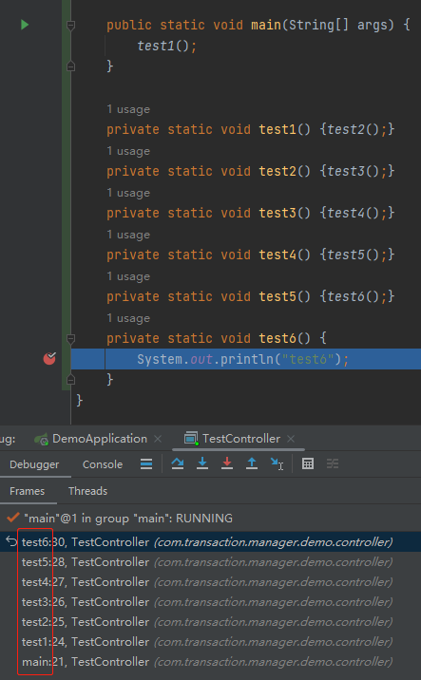Click the drop frame arrow beside test6:30
Viewport: 421px width, 680px height.
(x=10, y=541)
